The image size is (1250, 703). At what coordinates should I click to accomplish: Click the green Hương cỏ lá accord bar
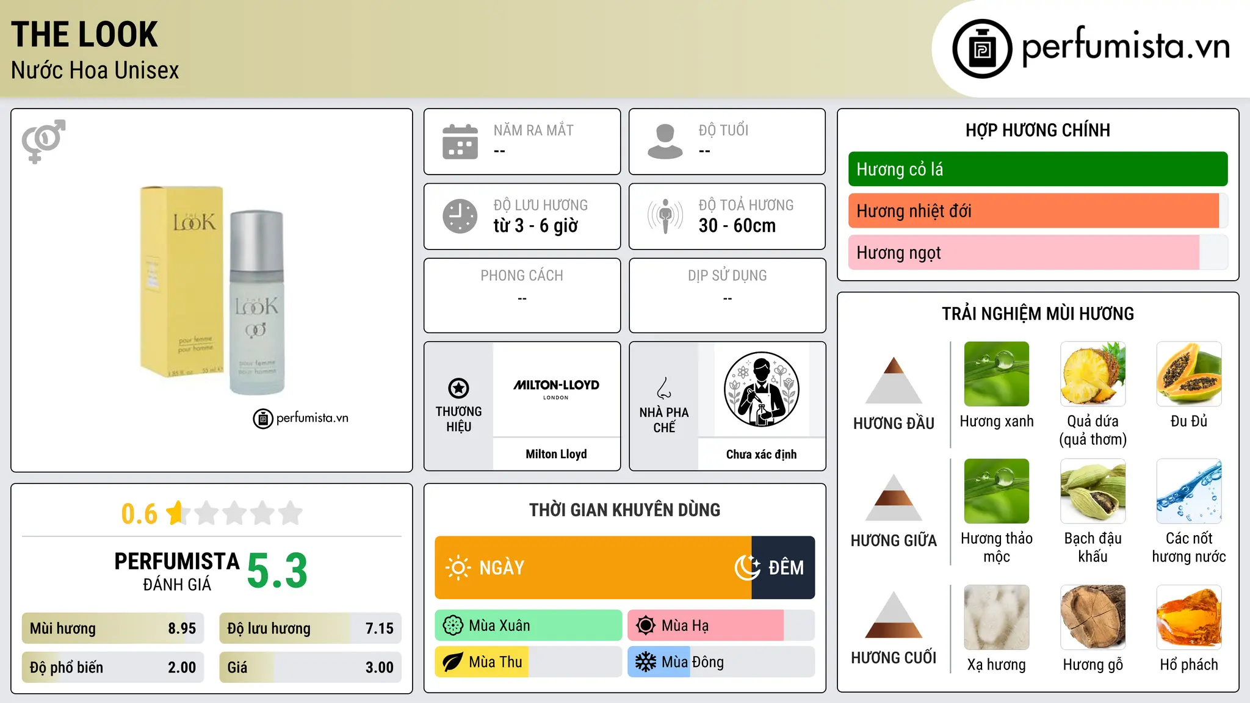[1038, 169]
